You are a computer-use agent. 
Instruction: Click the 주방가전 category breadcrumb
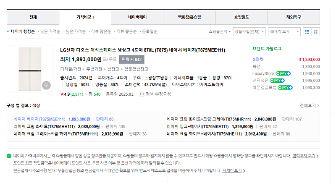pyautogui.click(x=94, y=69)
